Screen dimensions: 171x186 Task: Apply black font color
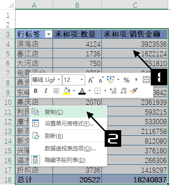(82, 91)
